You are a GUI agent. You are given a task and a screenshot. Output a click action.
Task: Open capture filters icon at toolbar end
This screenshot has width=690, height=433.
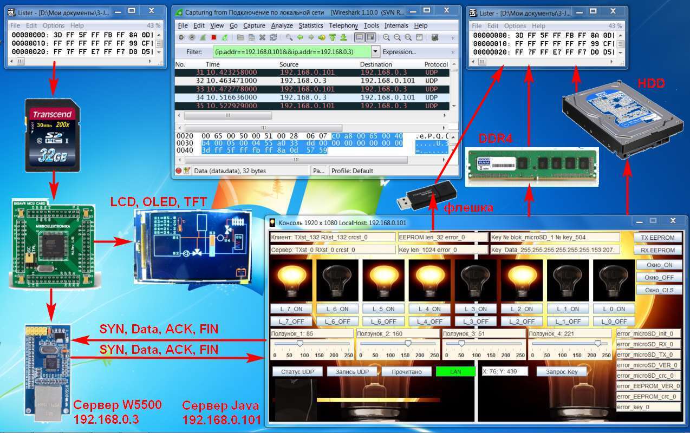pos(435,37)
